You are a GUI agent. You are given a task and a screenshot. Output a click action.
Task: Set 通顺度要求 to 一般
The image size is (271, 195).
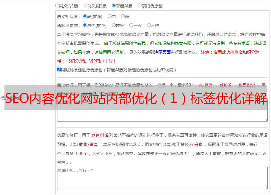coord(131,25)
